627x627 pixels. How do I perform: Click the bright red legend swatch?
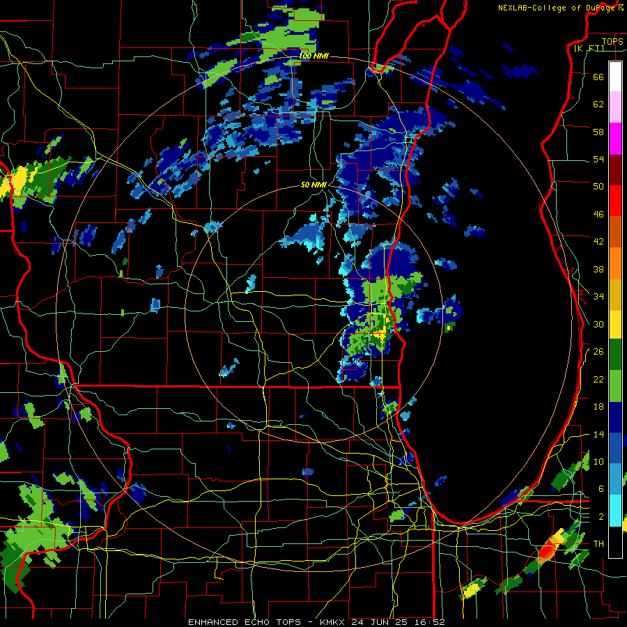tap(615, 201)
